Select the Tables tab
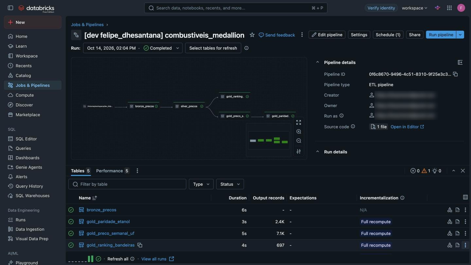471x265 pixels. coord(81,171)
